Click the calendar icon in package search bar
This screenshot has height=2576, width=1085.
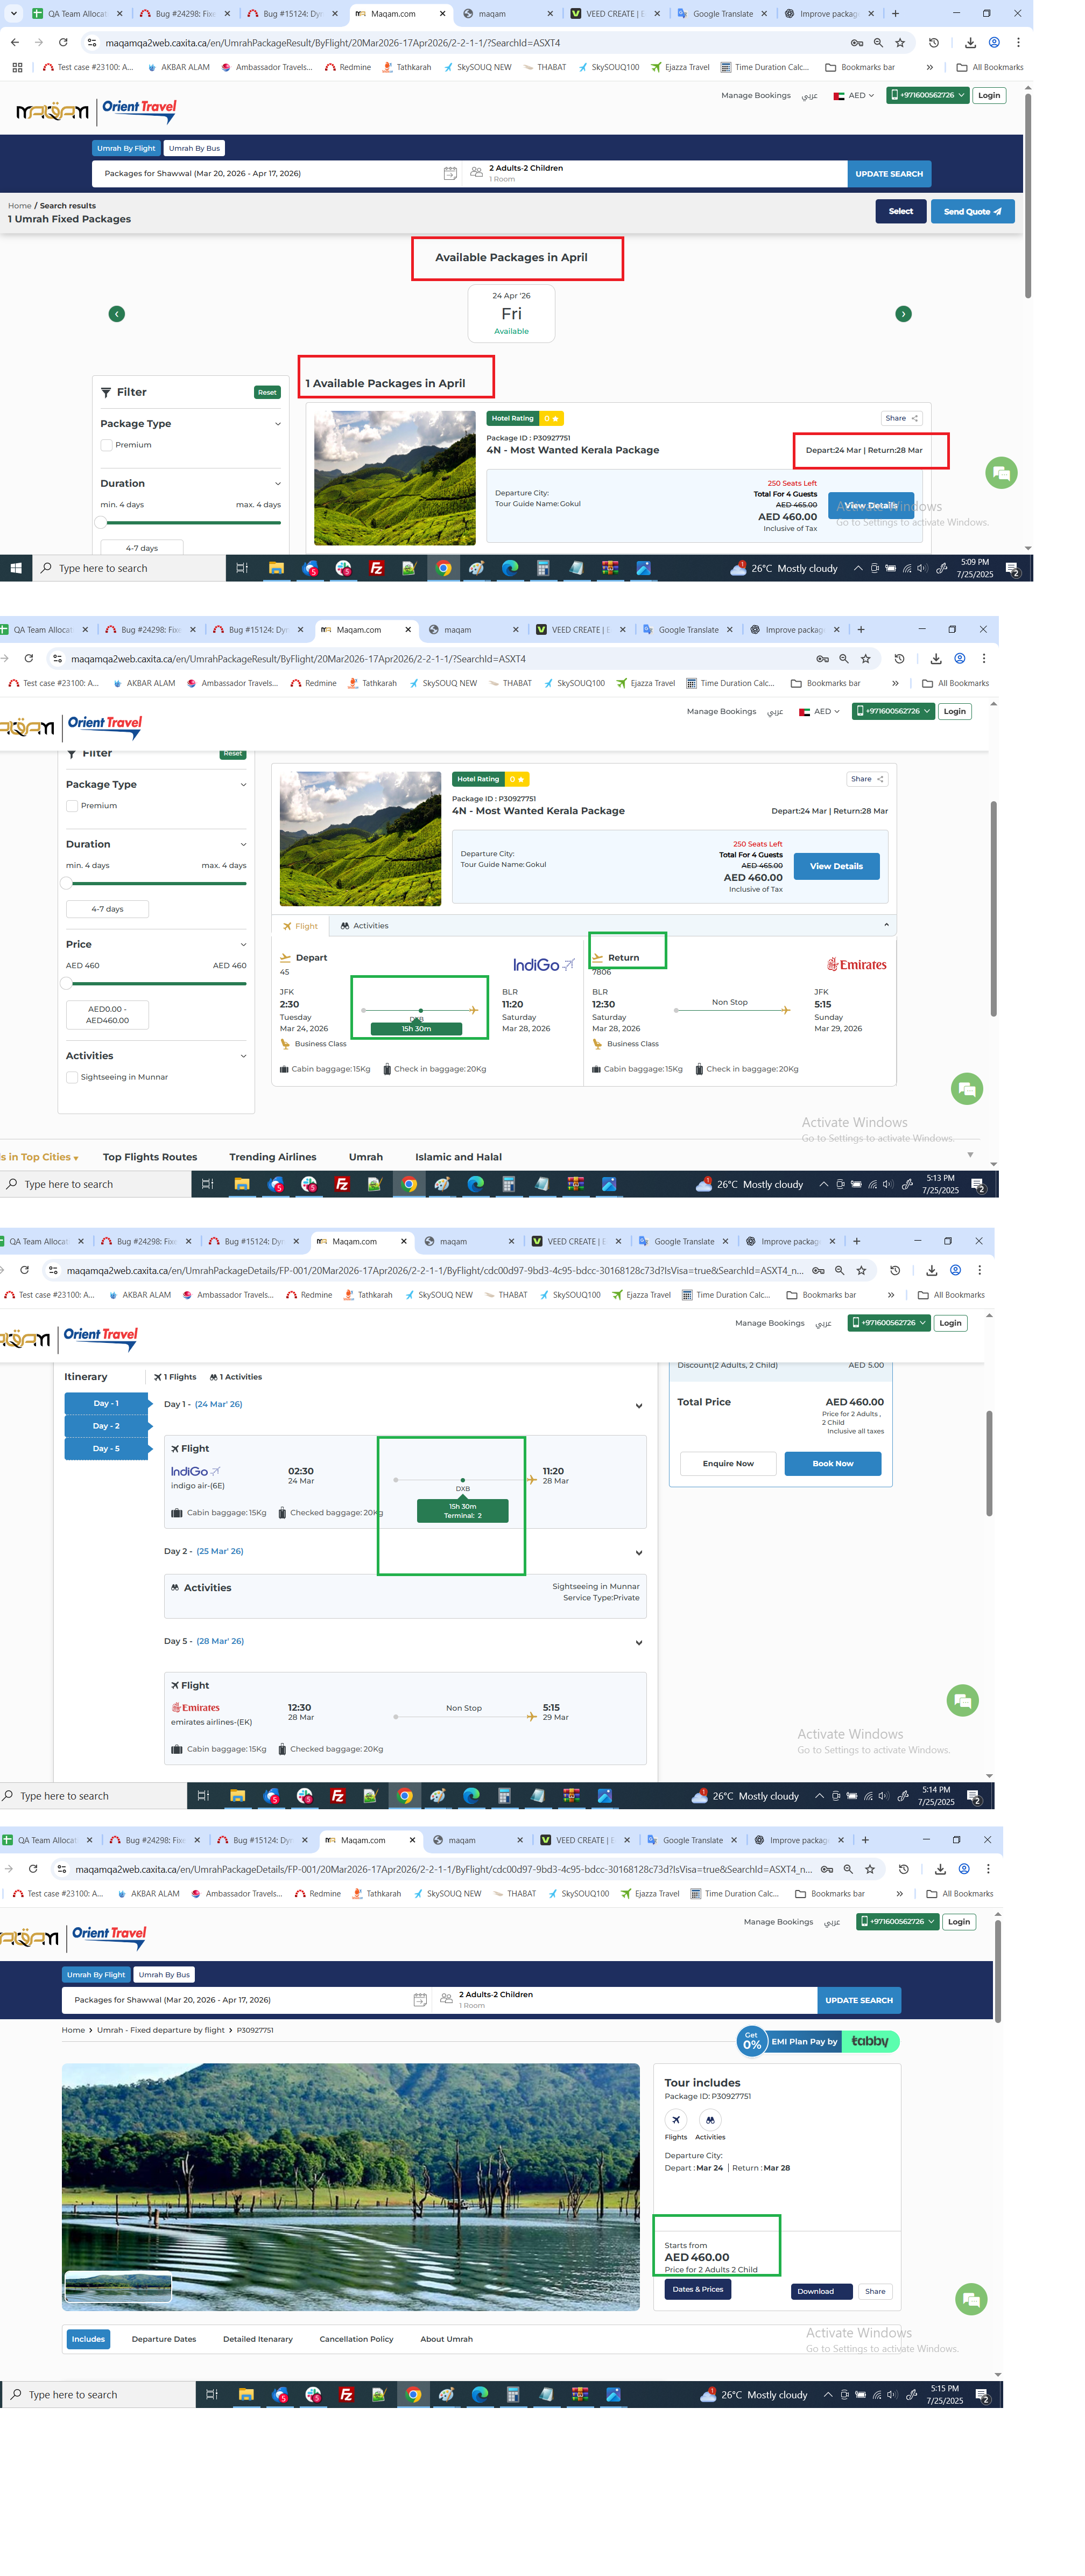coord(449,173)
